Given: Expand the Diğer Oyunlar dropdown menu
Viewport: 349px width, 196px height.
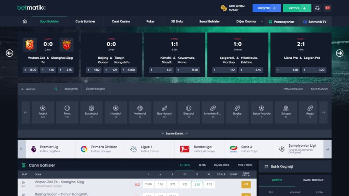Looking at the screenshot, I should pos(249,21).
